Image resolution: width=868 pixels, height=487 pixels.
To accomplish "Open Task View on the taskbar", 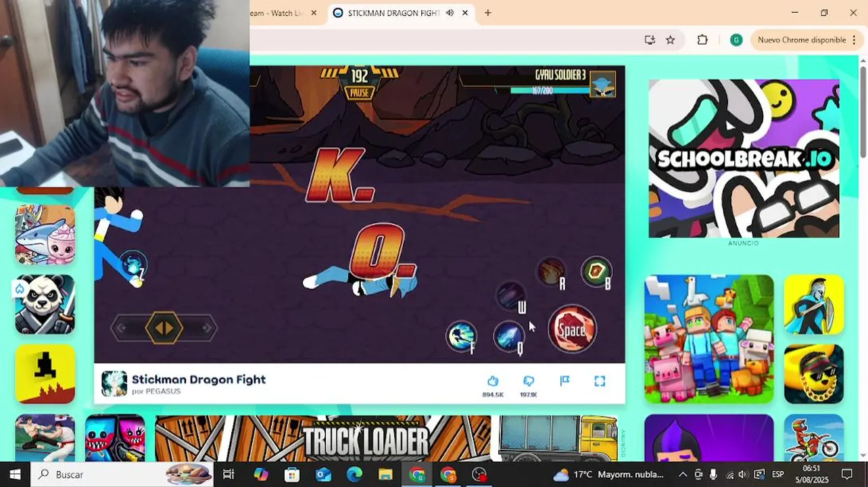I will [228, 474].
